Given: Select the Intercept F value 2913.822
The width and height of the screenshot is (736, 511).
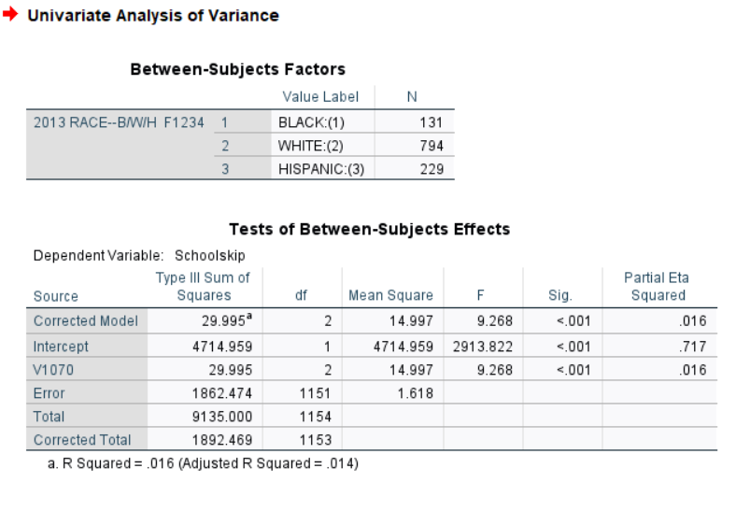Looking at the screenshot, I should [483, 347].
